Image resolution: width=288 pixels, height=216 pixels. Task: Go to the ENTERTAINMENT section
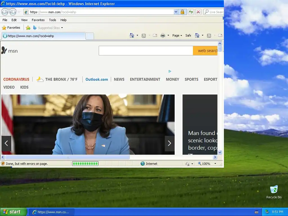pyautogui.click(x=145, y=79)
